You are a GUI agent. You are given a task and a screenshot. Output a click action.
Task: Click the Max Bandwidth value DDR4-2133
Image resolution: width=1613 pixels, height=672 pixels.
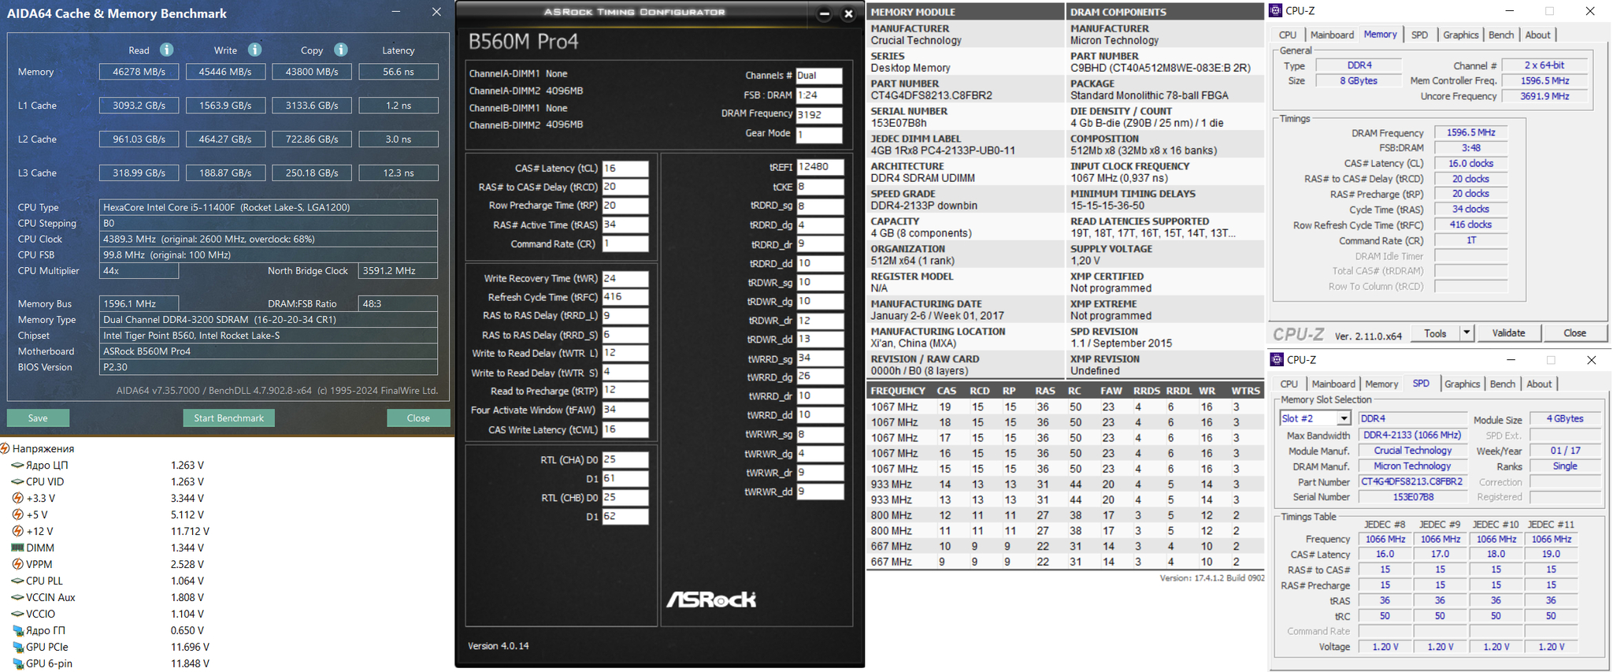tap(1412, 435)
